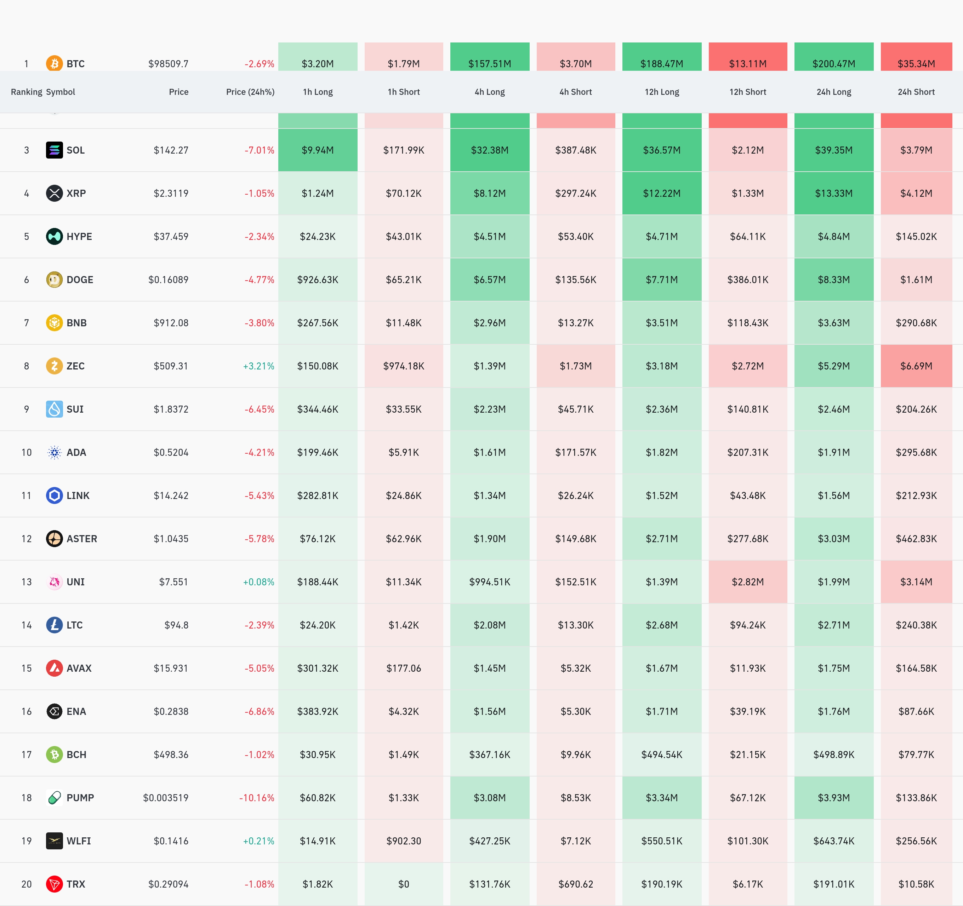Click the Uniswap UNI icon

[x=54, y=581]
